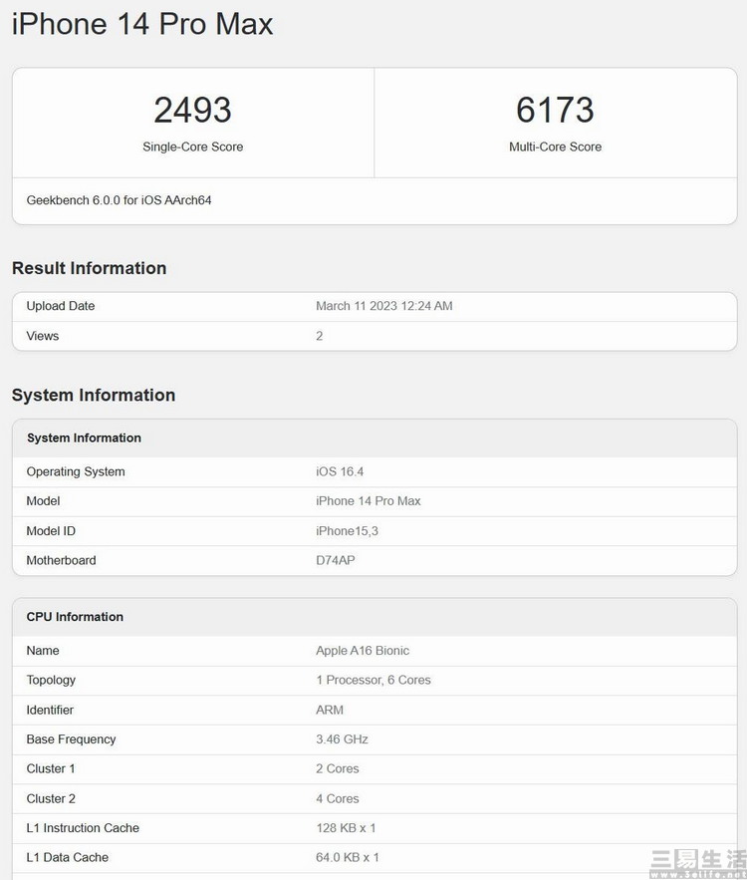
Task: Click the 3.46 GHz base frequency value
Action: pyautogui.click(x=342, y=739)
